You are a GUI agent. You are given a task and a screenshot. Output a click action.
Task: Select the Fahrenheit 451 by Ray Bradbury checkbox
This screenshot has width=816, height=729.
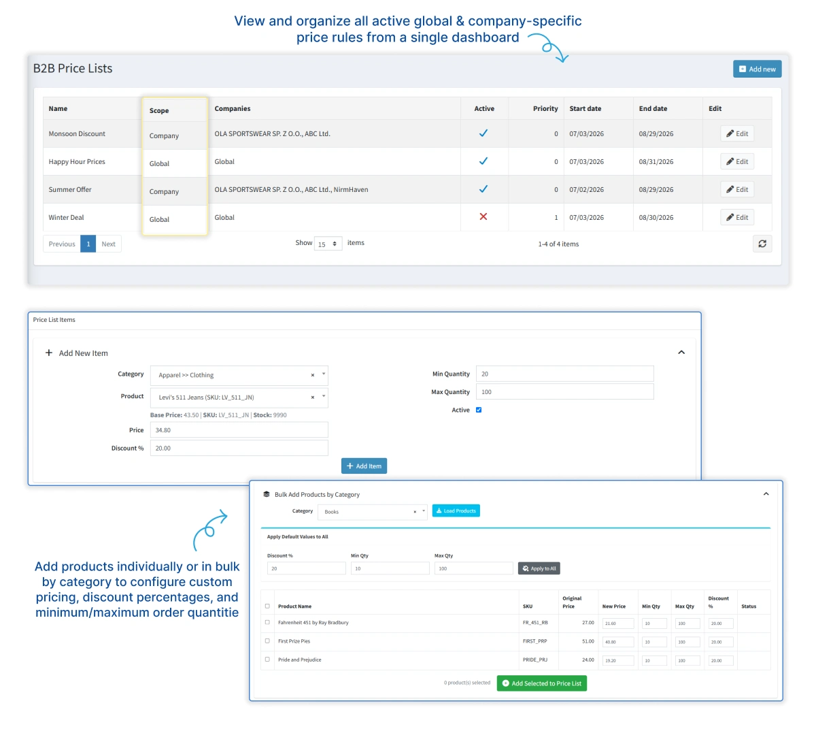pos(267,622)
